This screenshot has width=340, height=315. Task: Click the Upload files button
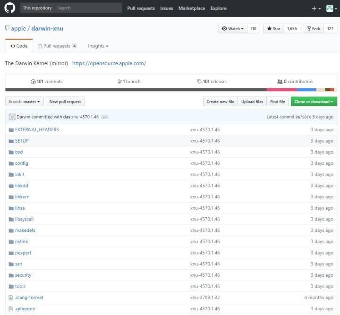click(x=252, y=102)
